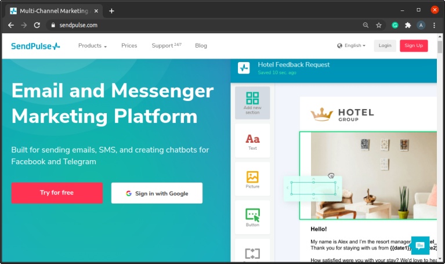Select the Button block tool

point(252,218)
